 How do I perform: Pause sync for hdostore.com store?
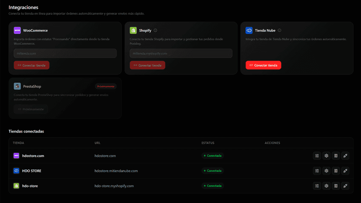336,156
